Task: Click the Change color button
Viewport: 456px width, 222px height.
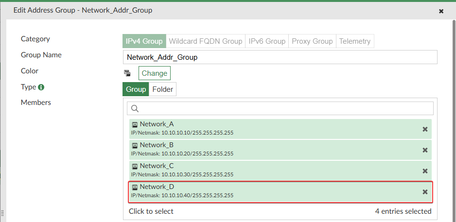Action: pos(155,73)
